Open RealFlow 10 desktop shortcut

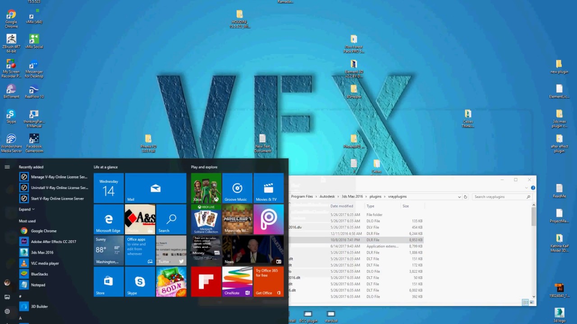pos(34,92)
